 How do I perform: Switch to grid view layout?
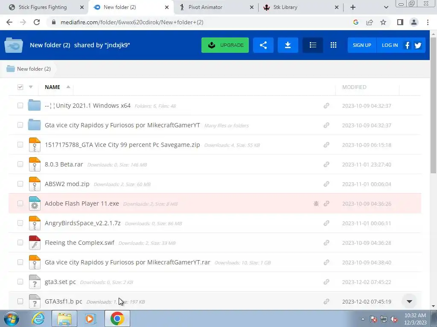click(333, 45)
